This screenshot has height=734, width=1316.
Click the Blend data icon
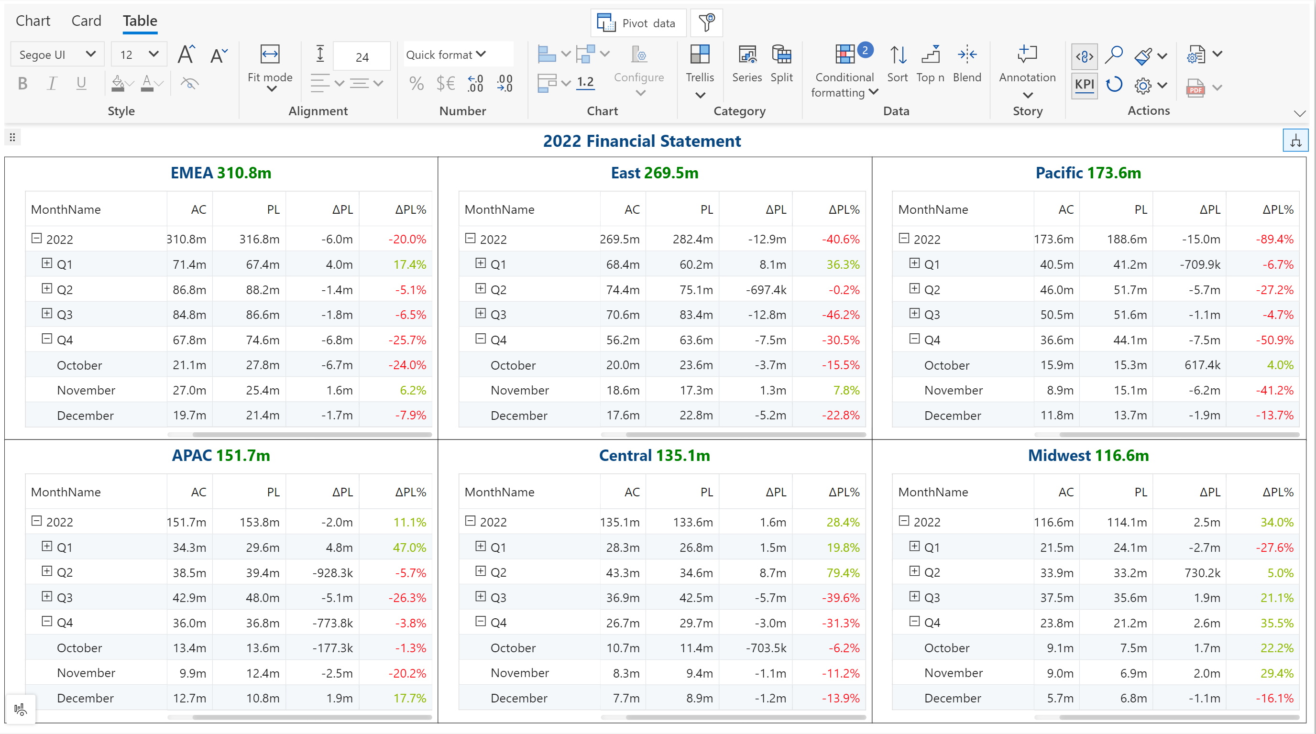click(966, 55)
